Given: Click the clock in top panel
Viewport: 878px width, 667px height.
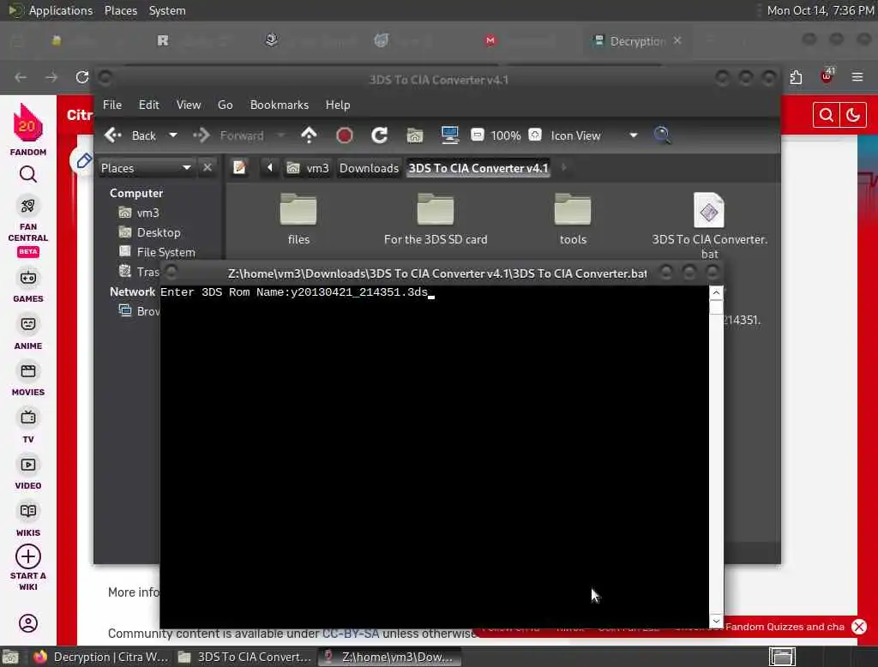Looking at the screenshot, I should click(820, 10).
